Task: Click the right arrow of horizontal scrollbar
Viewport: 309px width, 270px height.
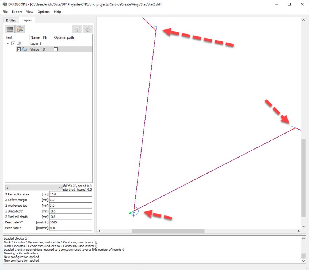Action: click(298, 231)
